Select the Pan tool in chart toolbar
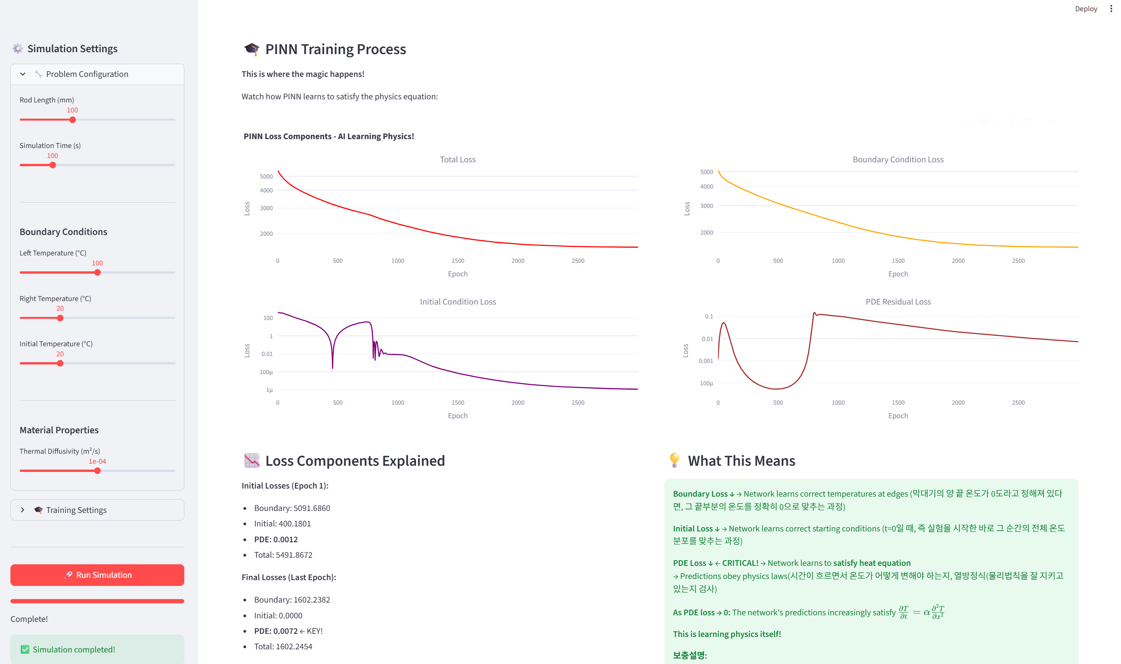The image size is (1121, 664). pyautogui.click(x=998, y=121)
